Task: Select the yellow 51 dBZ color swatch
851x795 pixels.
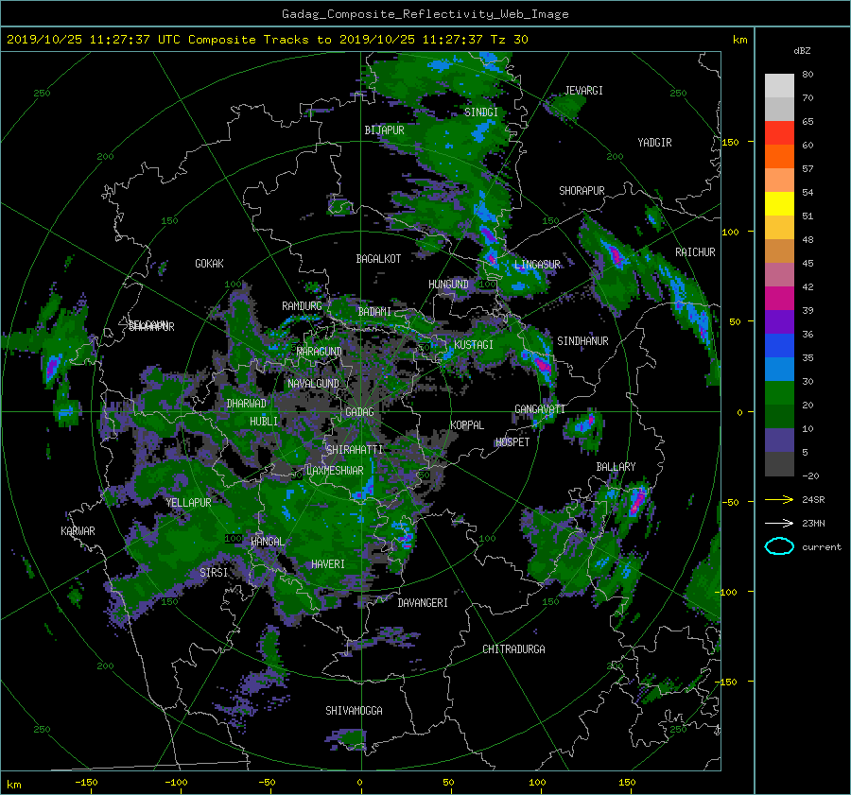Action: click(779, 204)
